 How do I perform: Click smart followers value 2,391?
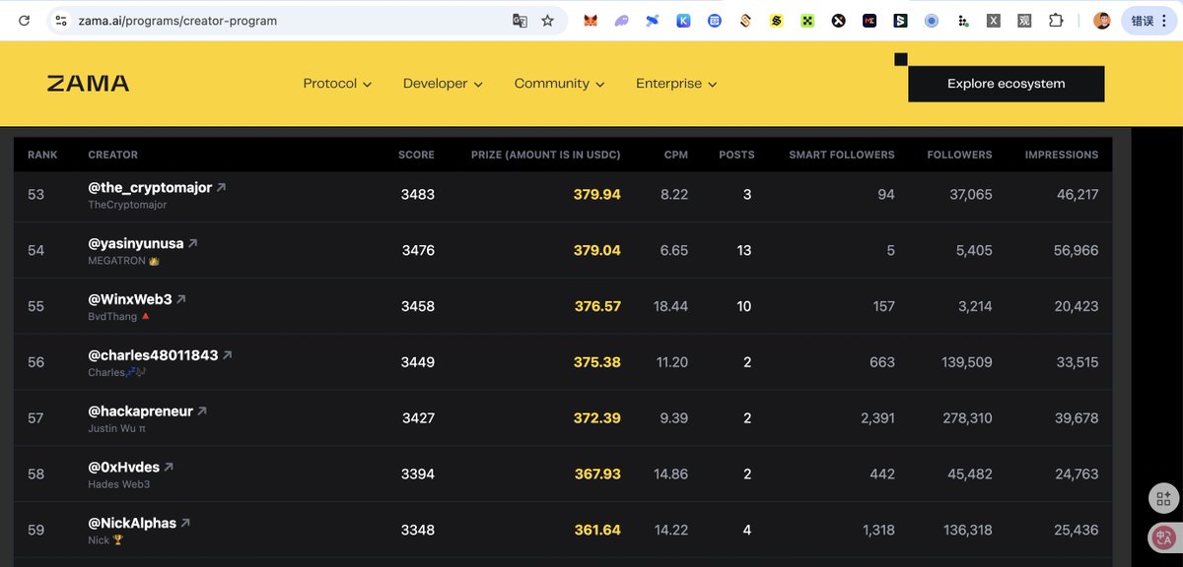point(877,418)
